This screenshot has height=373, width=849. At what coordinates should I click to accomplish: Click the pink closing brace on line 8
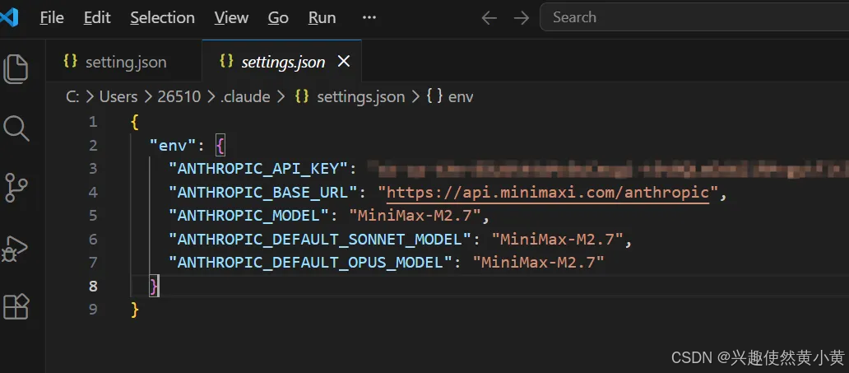[154, 286]
